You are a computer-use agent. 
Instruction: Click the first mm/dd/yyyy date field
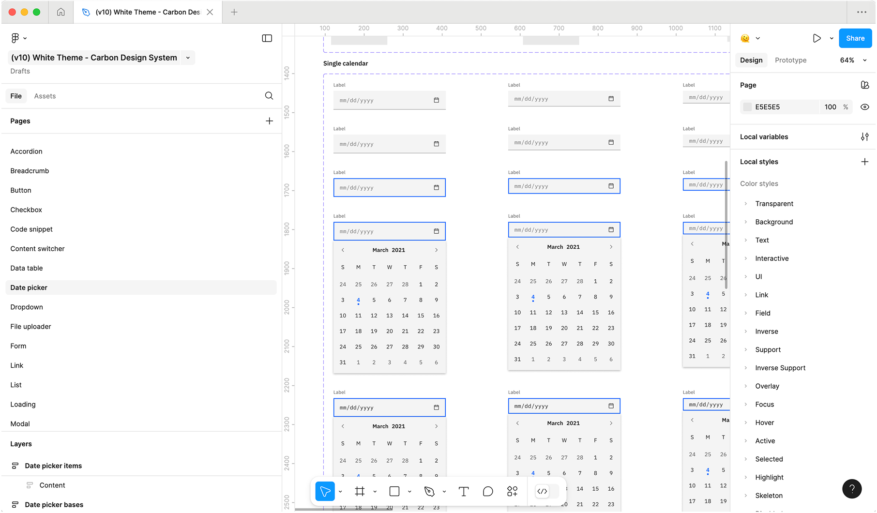[389, 100]
